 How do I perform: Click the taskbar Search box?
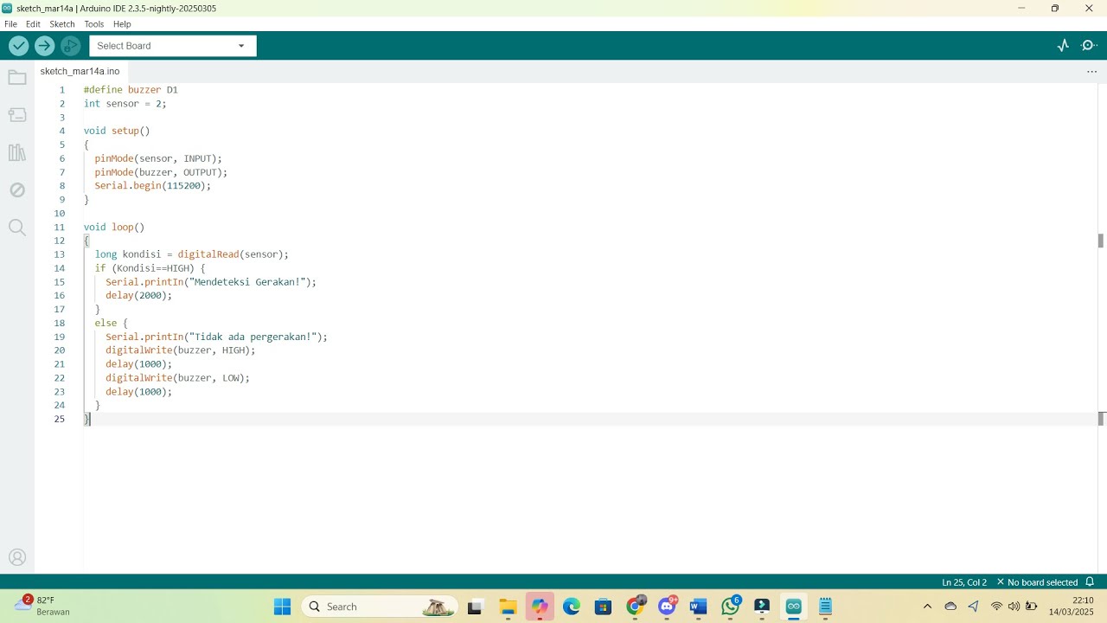(x=379, y=607)
